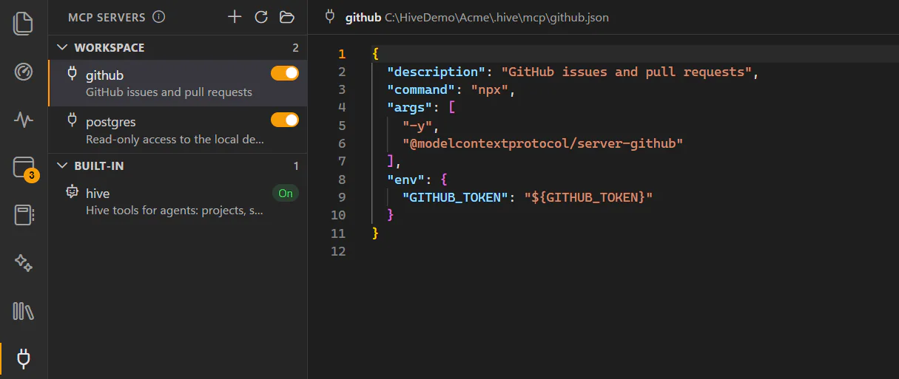The width and height of the screenshot is (899, 379).
Task: Click "Hive tools for agents: projects, s..." description
Action: coord(174,211)
